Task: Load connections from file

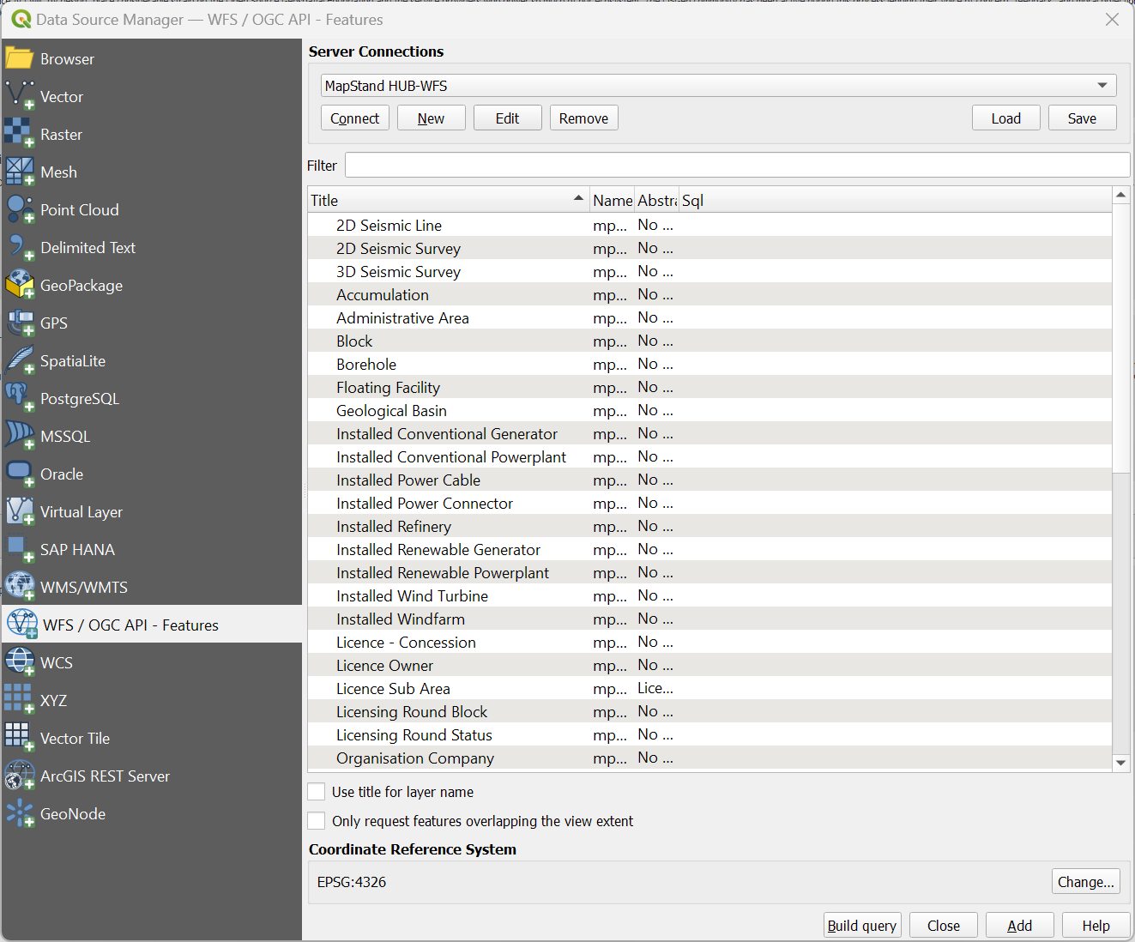Action: click(x=1006, y=118)
